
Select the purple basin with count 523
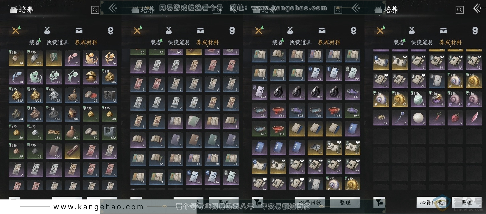coord(297,110)
